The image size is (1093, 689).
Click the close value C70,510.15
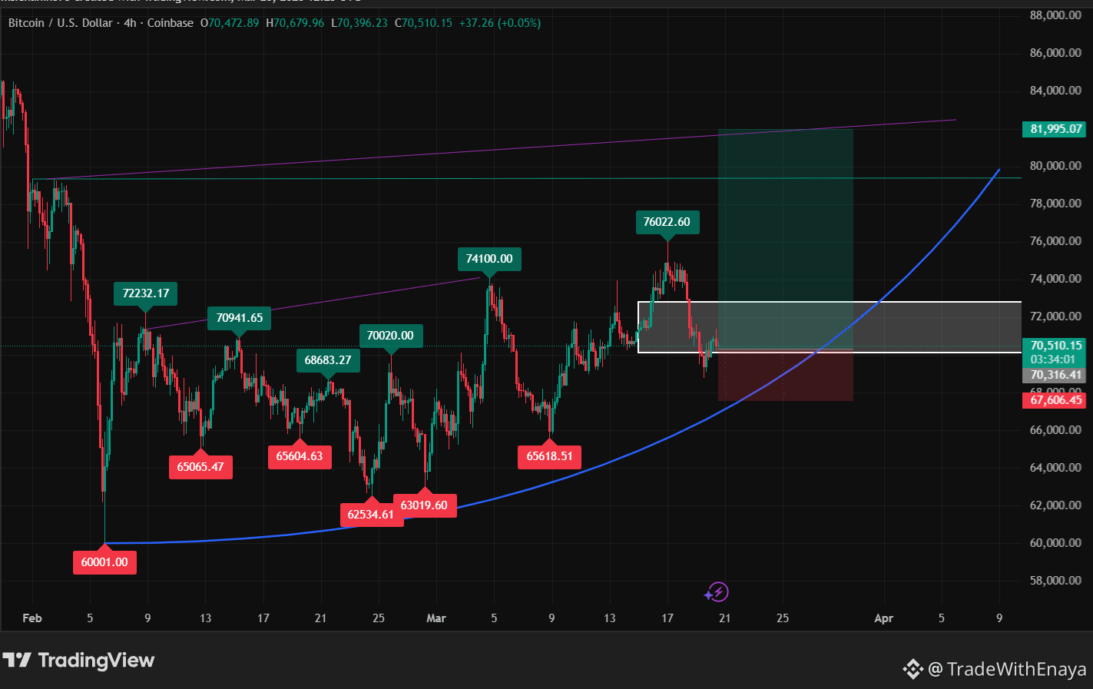[424, 23]
